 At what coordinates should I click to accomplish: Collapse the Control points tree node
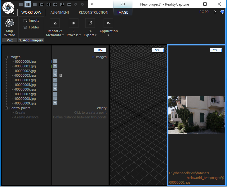pyautogui.click(x=7, y=108)
